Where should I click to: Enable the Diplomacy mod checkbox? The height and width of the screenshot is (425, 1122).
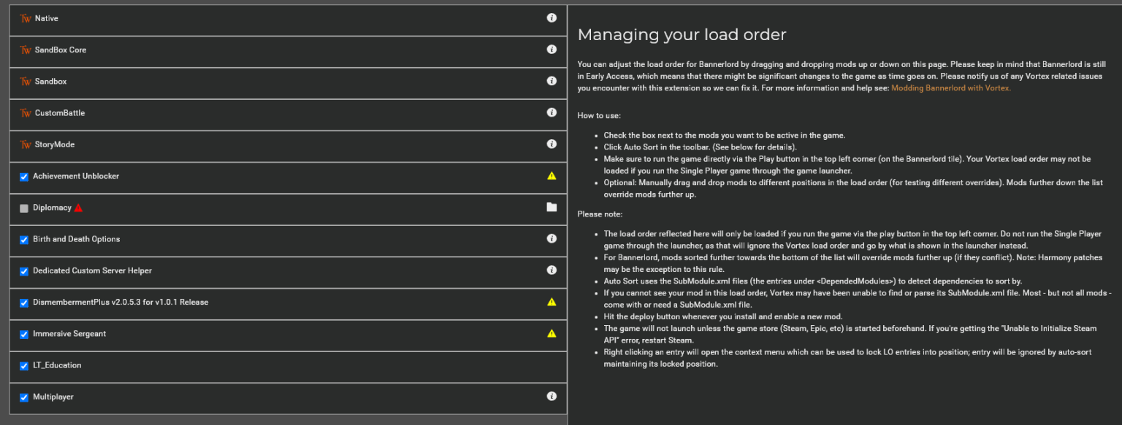coord(23,207)
